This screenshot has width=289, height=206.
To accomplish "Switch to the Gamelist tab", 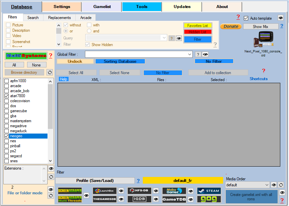I will [102, 7].
